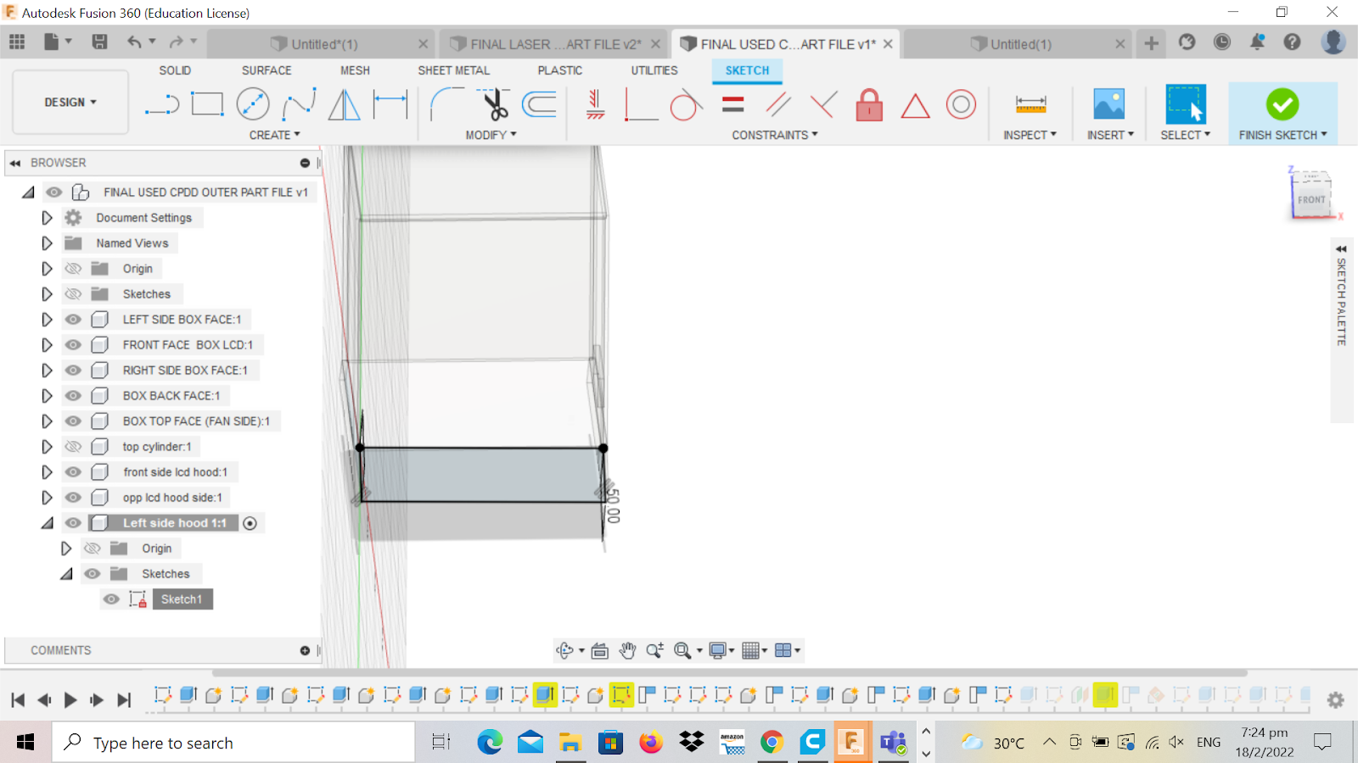The image size is (1358, 763).
Task: Toggle visibility of front side lcd hood:1
Action: 74,472
